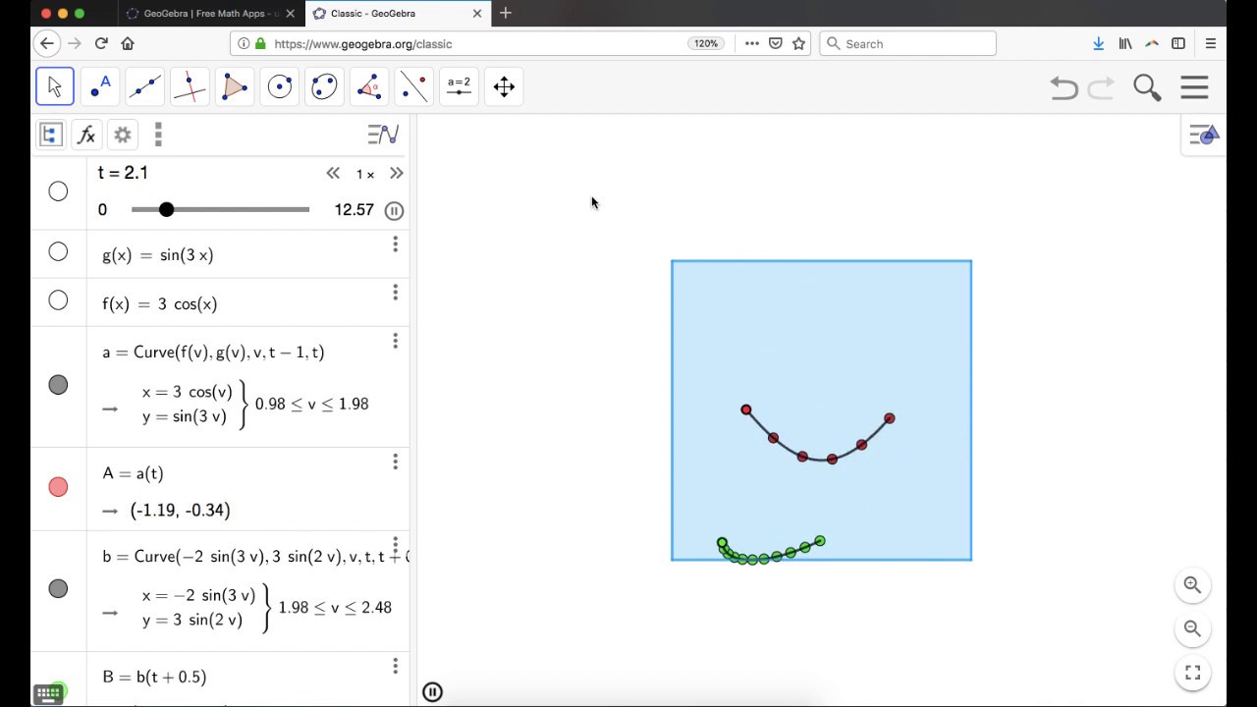1257x707 pixels.
Task: Select the t = 2.1 slider label
Action: coord(123,173)
